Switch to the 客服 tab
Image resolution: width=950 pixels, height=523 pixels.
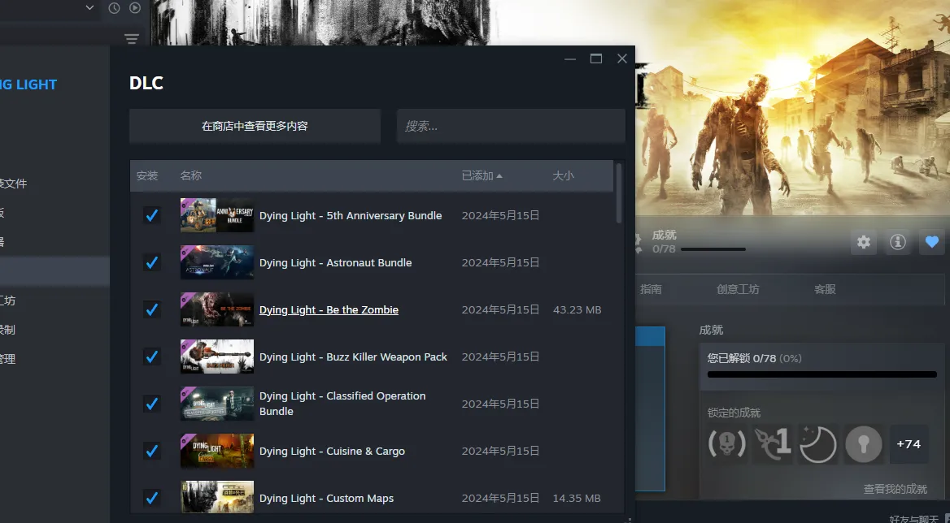825,289
